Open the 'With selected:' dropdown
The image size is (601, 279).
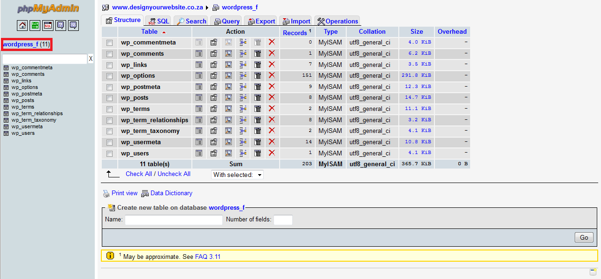237,175
